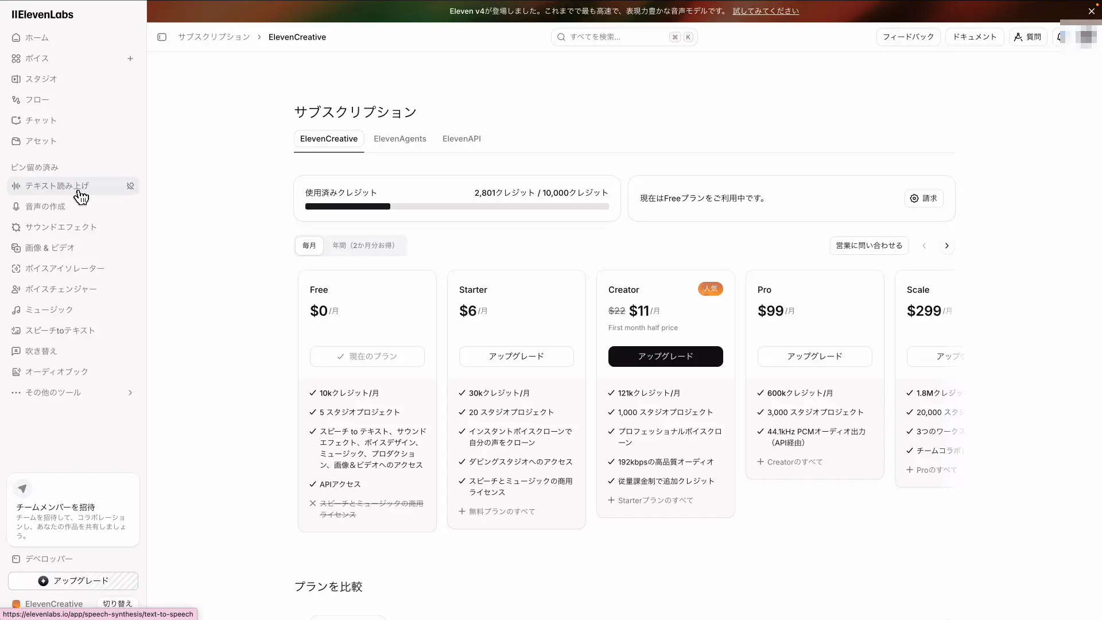
Task: Upgrade to the Starter plan
Action: [516, 356]
